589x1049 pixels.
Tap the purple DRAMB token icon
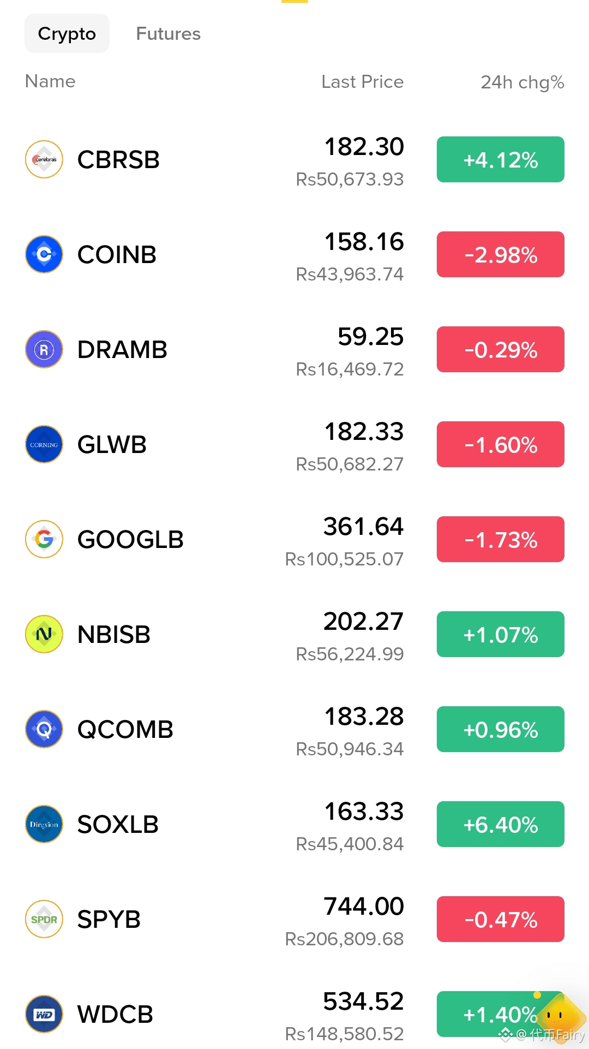coord(44,349)
